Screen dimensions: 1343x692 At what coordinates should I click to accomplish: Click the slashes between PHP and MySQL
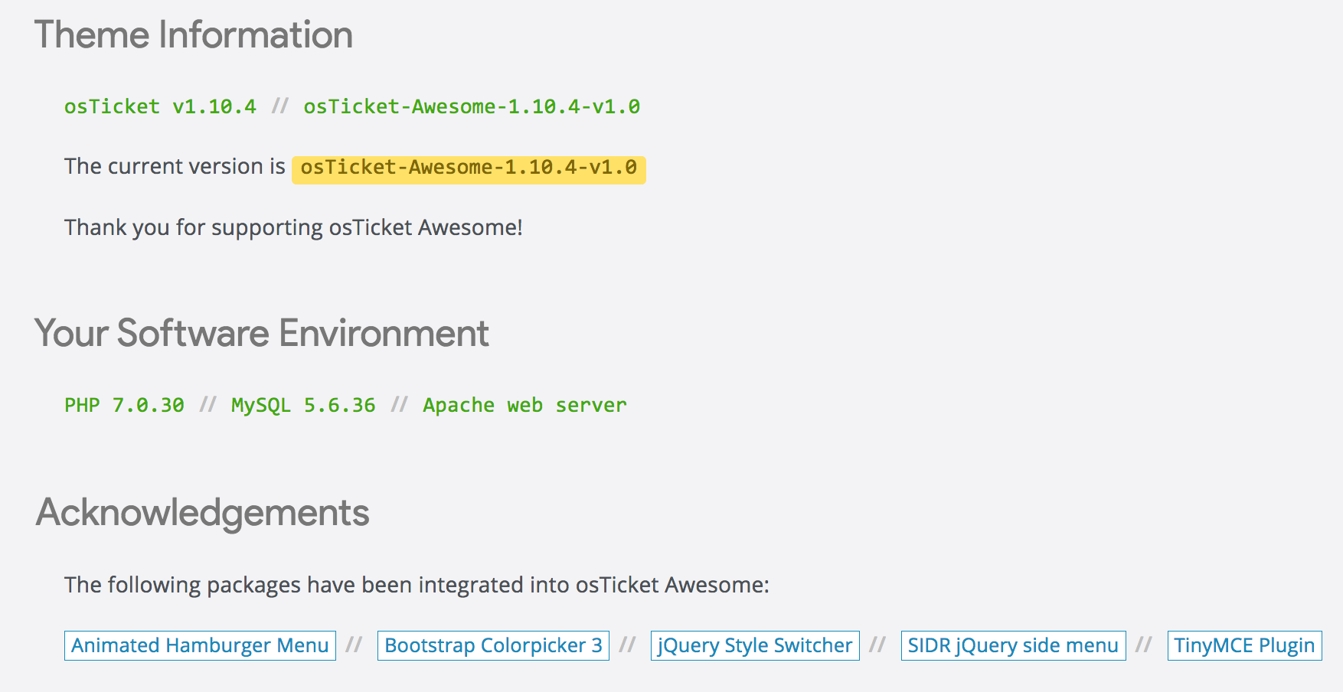pos(207,405)
